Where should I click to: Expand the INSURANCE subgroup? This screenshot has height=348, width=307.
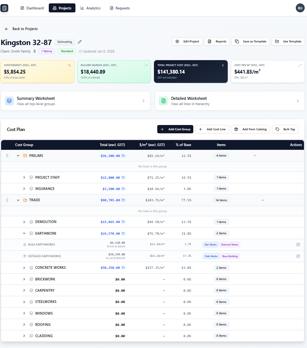[24, 189]
